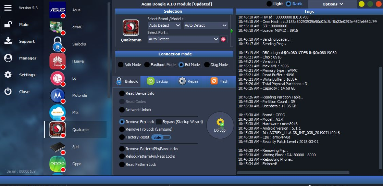The width and height of the screenshot is (383, 186).
Task: Click the Version 5.3 label
Action: pyautogui.click(x=28, y=8)
